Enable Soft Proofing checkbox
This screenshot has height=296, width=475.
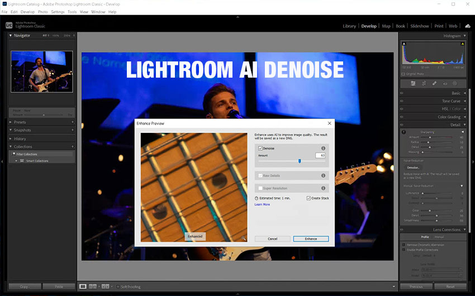118,287
